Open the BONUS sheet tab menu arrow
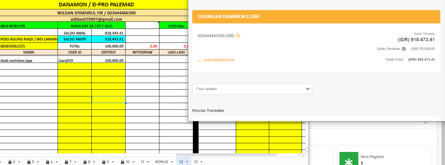 coord(172,162)
